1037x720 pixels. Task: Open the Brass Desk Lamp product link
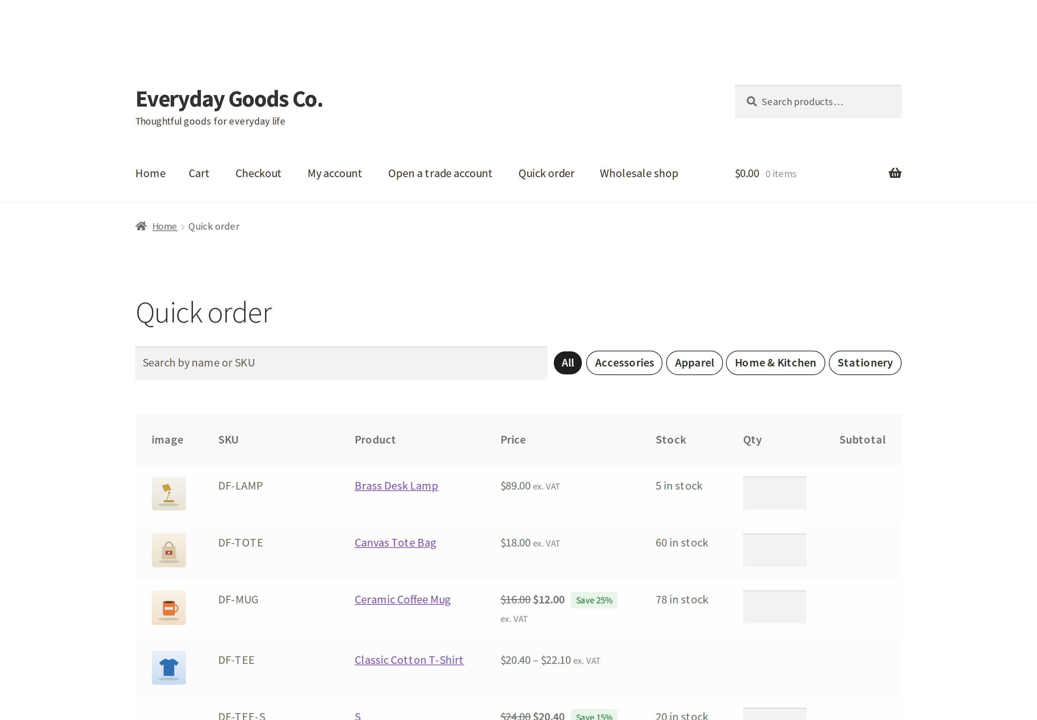pyautogui.click(x=396, y=486)
